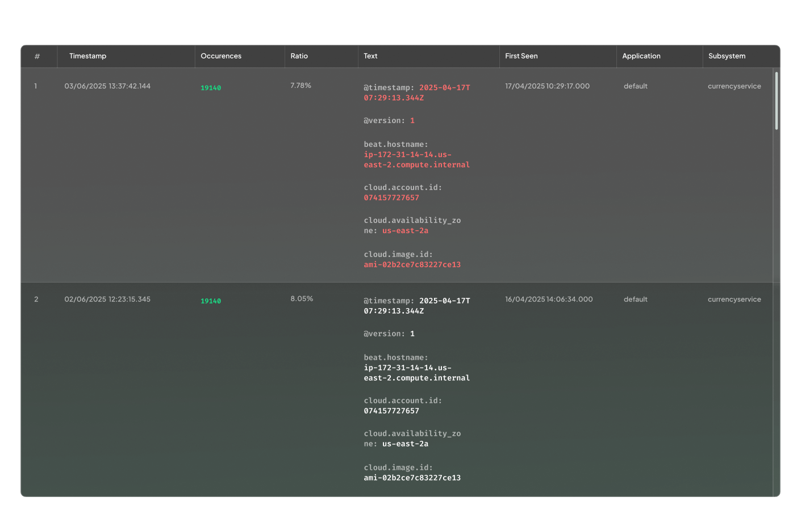Select the Text column header
Image resolution: width=801 pixels, height=518 pixels.
pyautogui.click(x=370, y=56)
